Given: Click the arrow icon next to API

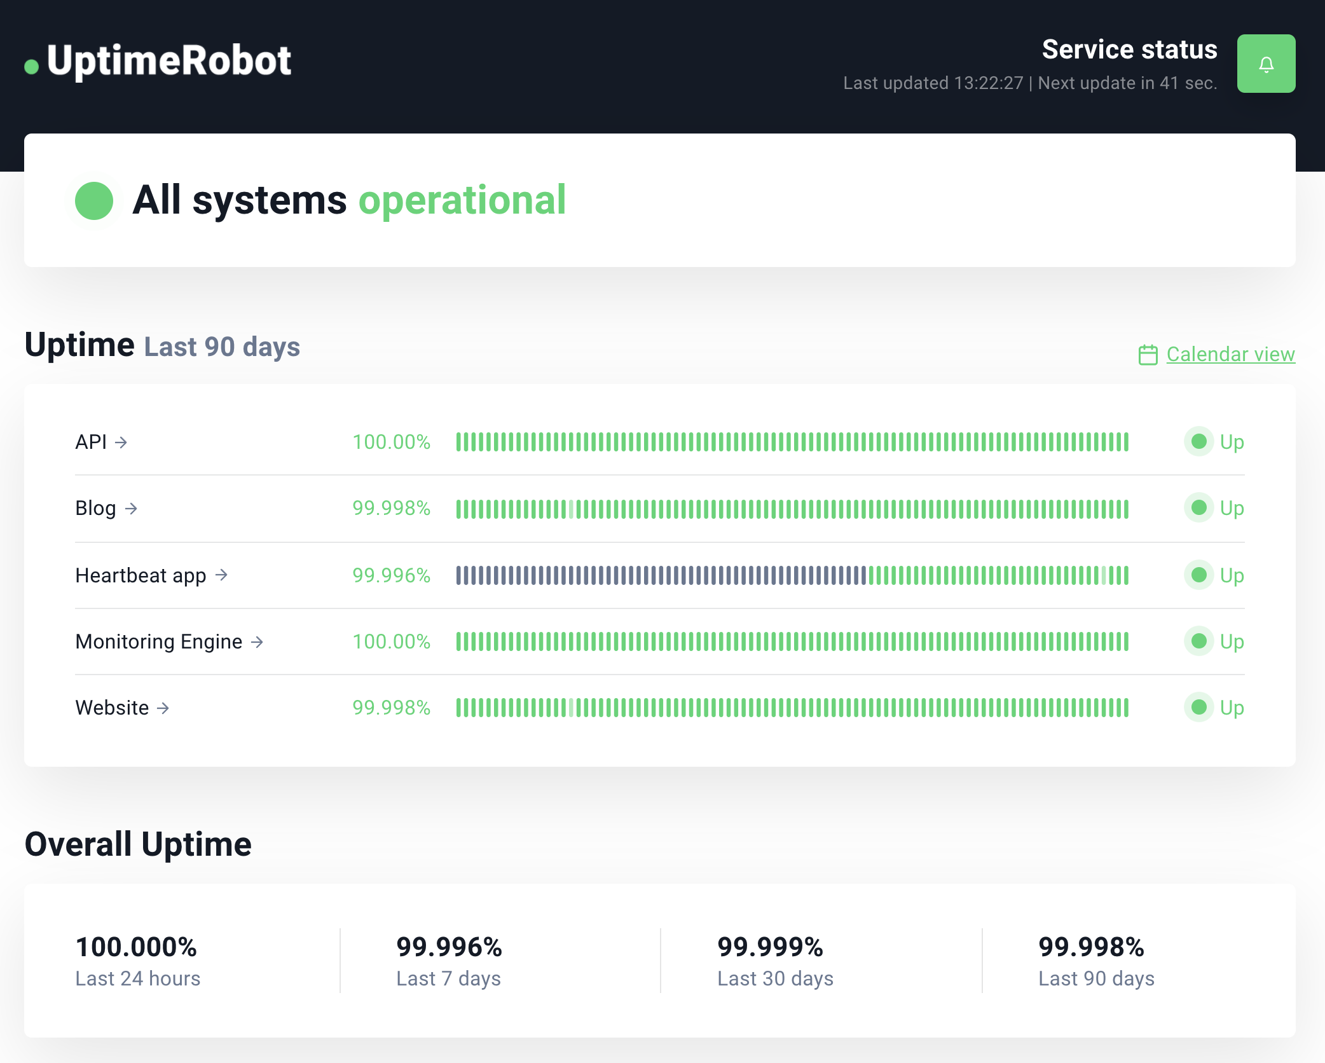Looking at the screenshot, I should click(121, 442).
